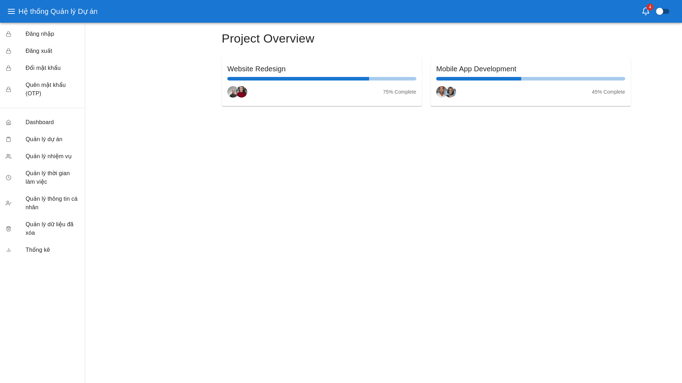This screenshot has width=682, height=383.
Task: Open the Website Redesign project card title
Action: (x=256, y=69)
